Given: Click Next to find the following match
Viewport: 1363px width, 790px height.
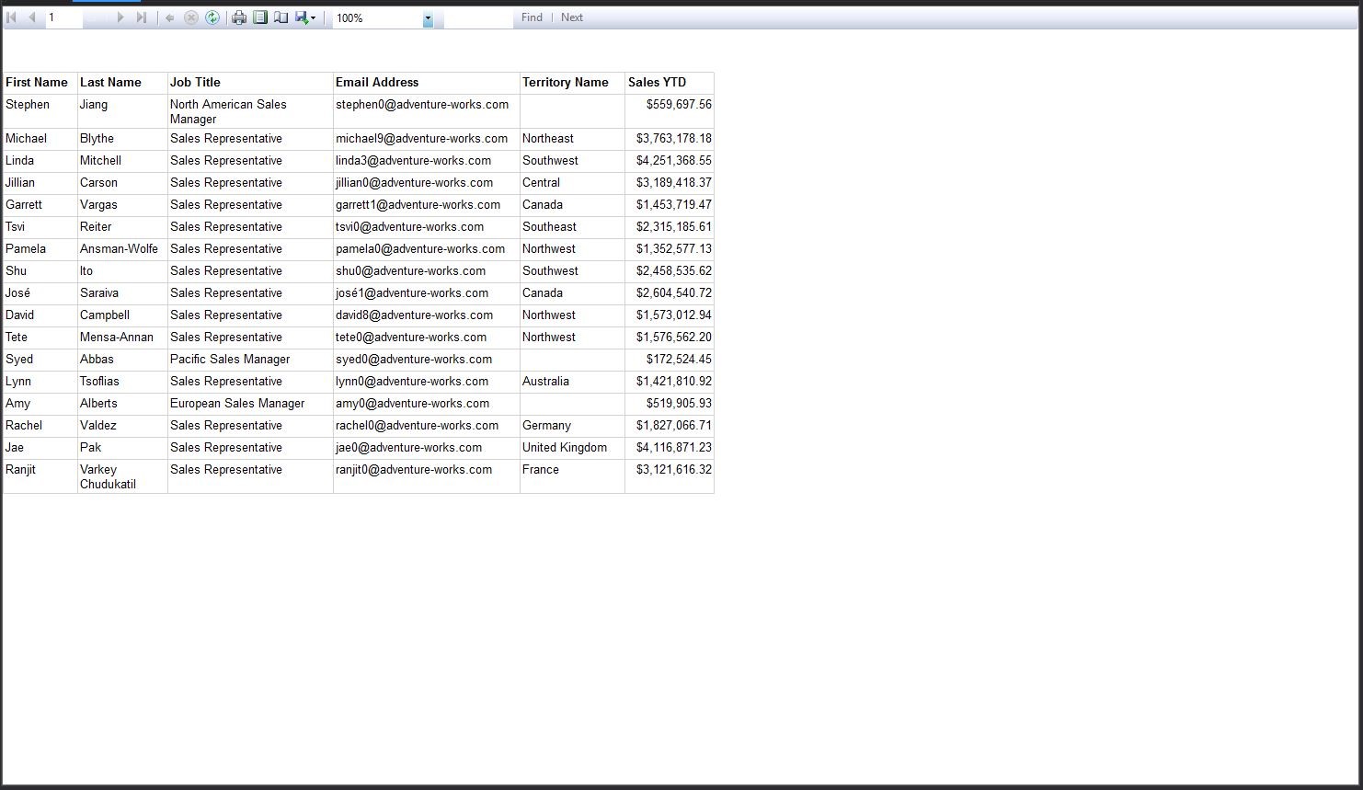Looking at the screenshot, I should 572,17.
